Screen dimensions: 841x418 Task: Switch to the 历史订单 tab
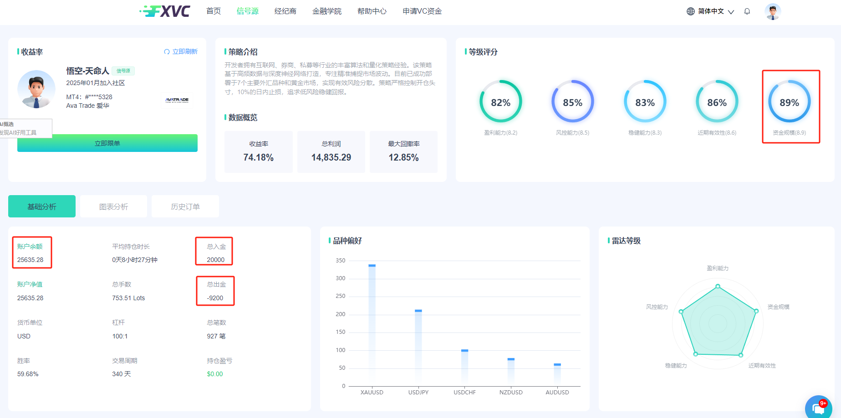click(185, 206)
